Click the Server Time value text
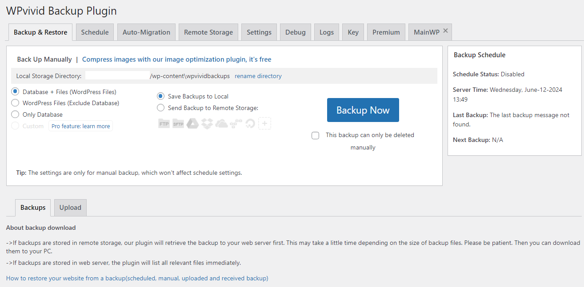 508,94
